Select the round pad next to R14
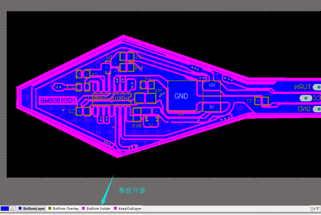Viewport: 321px width, 215px height. click(x=59, y=87)
